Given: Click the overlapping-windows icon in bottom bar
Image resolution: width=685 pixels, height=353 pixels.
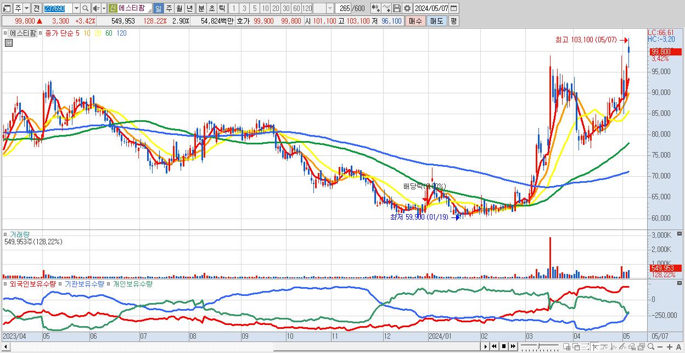Looking at the screenshot, I should coord(576,346).
